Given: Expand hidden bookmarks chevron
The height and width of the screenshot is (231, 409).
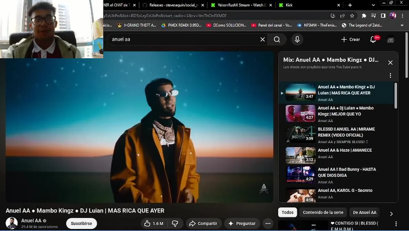Looking at the screenshot, I should click(x=402, y=25).
